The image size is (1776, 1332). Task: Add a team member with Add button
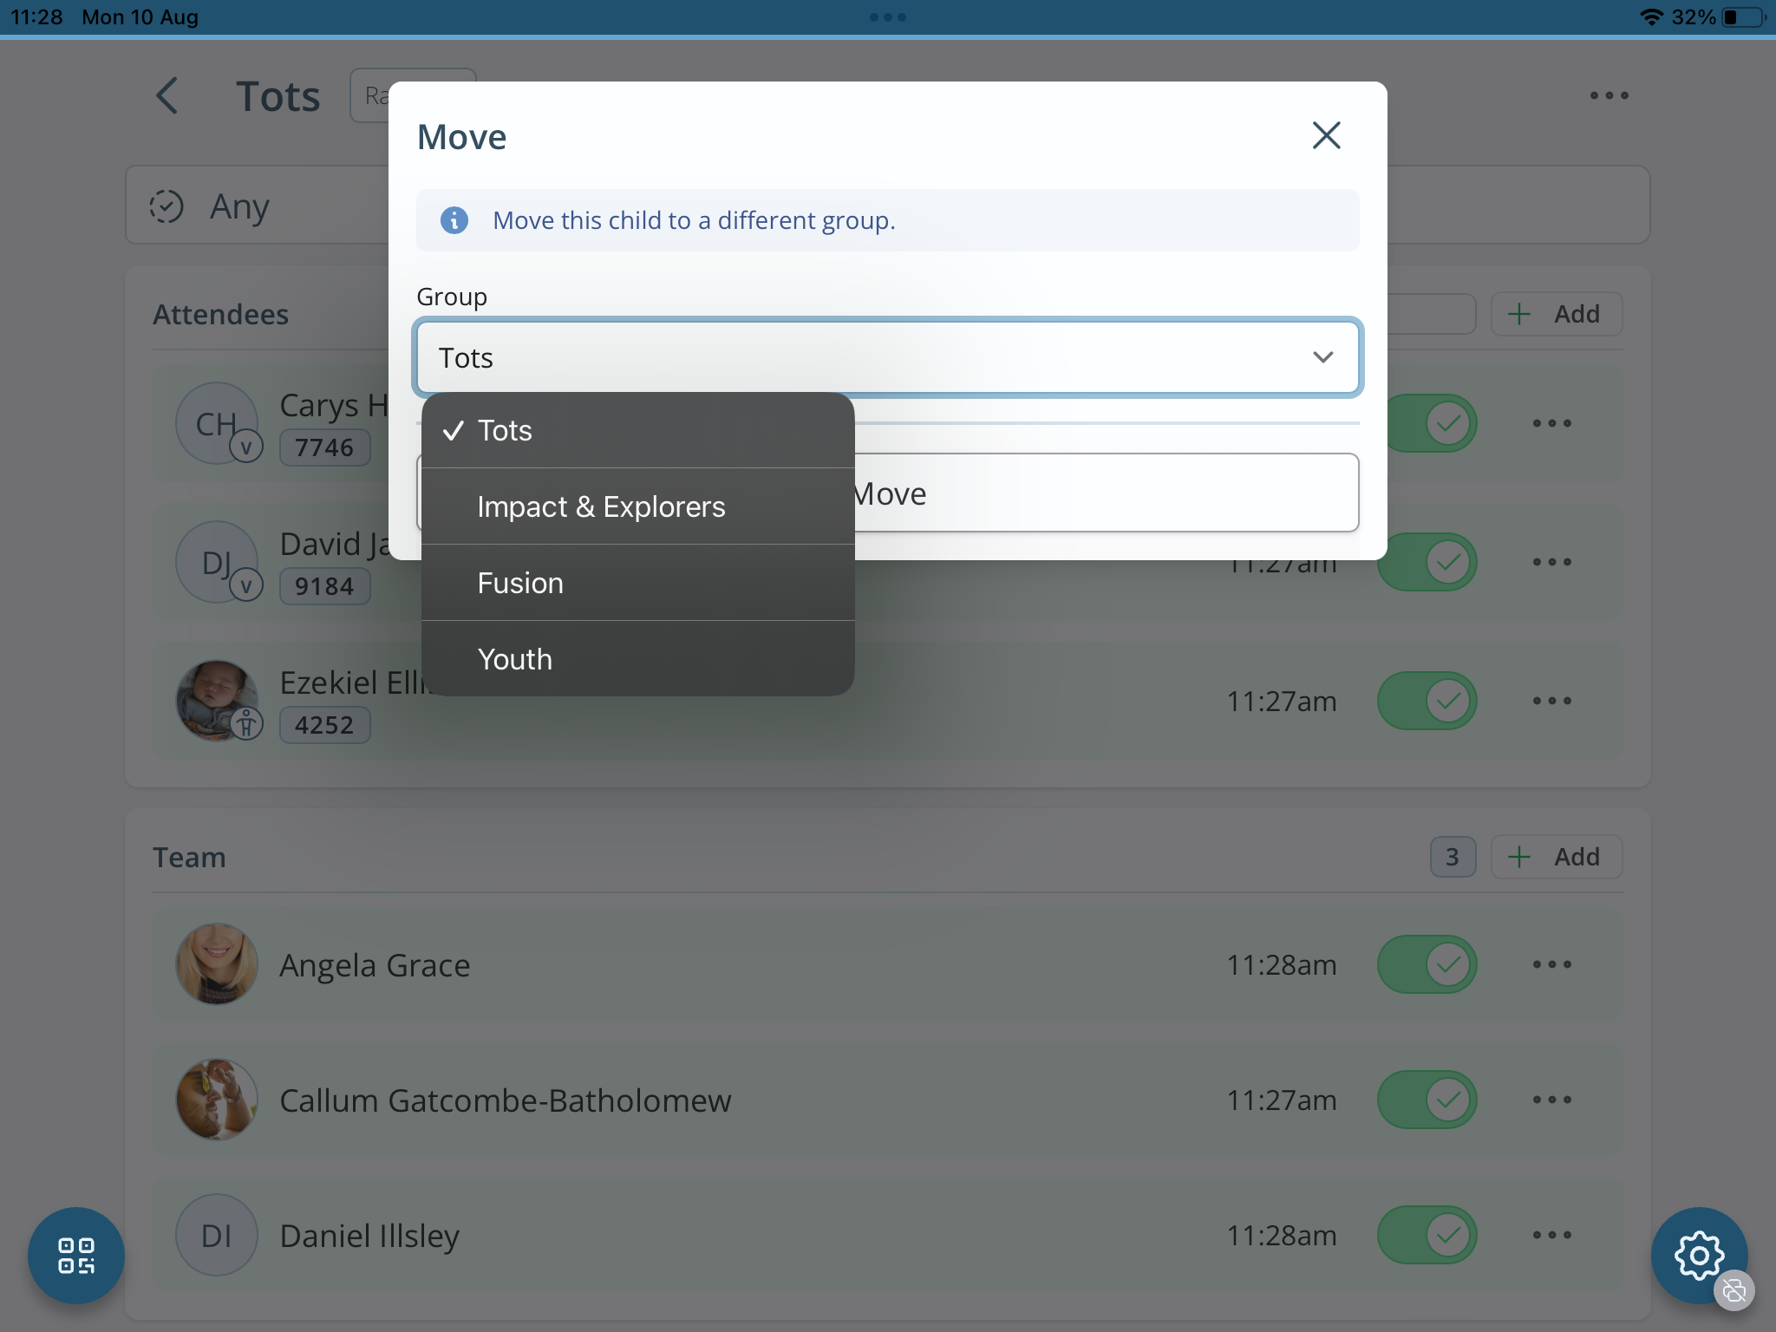coord(1557,857)
